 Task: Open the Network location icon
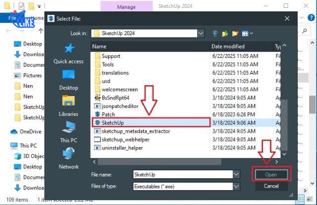pos(68,154)
